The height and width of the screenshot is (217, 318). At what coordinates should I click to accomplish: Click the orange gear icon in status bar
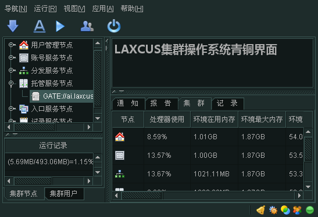pyautogui.click(x=273, y=210)
